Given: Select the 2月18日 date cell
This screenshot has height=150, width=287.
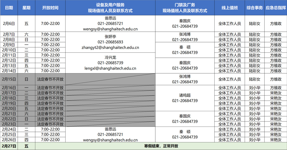Looking at the screenshot, I should click(9, 98).
